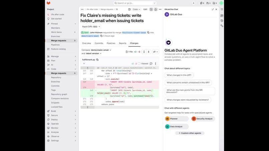Add a to-do item for this MR
Viewport: 269px width, 151px height.
tap(151, 9)
